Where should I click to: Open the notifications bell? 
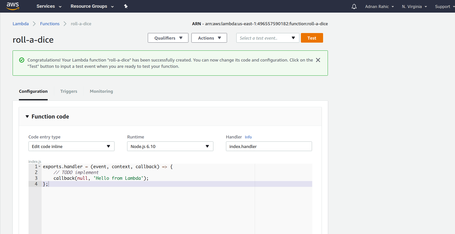[x=354, y=7]
